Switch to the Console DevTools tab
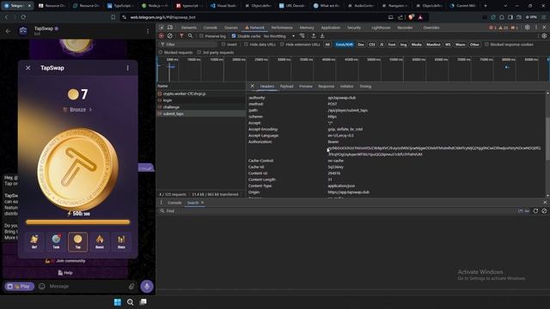This screenshot has height=309, width=550. point(210,27)
